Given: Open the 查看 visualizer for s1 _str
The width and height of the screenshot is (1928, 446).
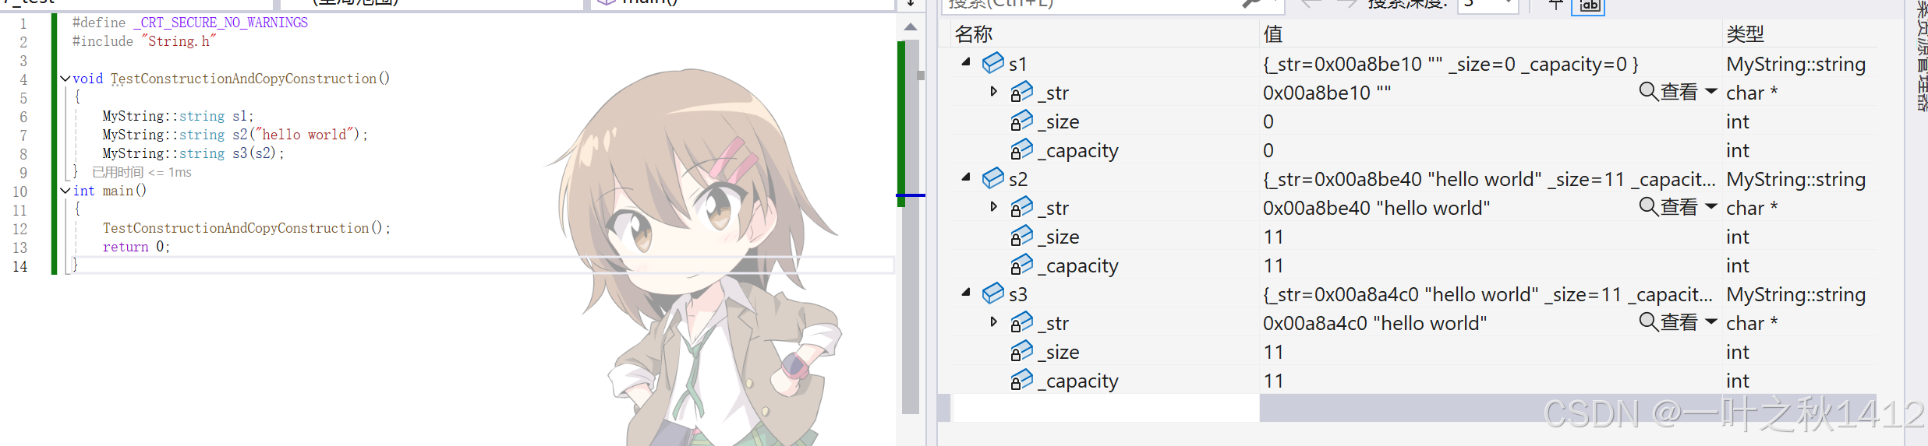Looking at the screenshot, I should click(1668, 92).
